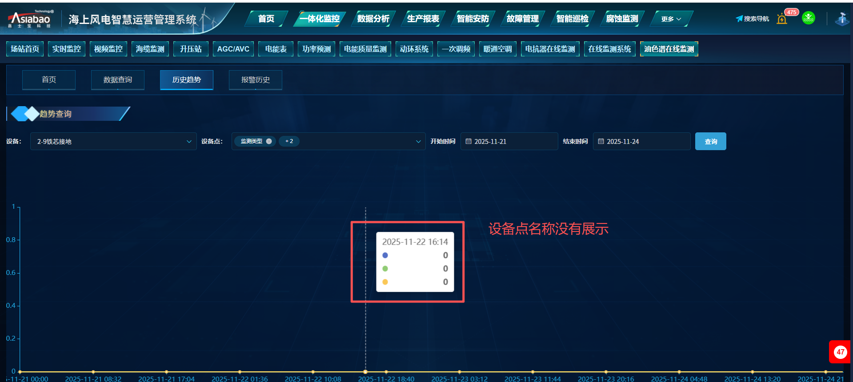Click the Asiabao logo
Image resolution: width=853 pixels, height=382 pixels.
(30, 19)
